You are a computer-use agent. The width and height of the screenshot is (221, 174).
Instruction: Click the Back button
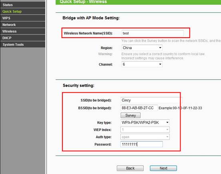(x=130, y=168)
